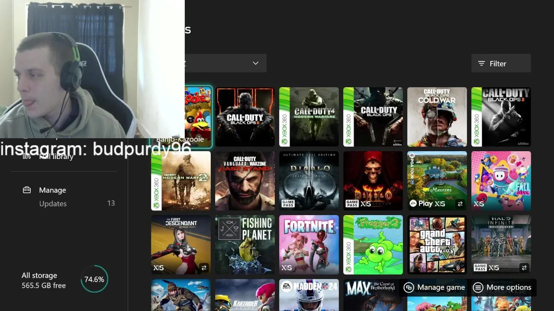554x311 pixels.
Task: Select the Fishing Planet tile
Action: [x=245, y=245]
